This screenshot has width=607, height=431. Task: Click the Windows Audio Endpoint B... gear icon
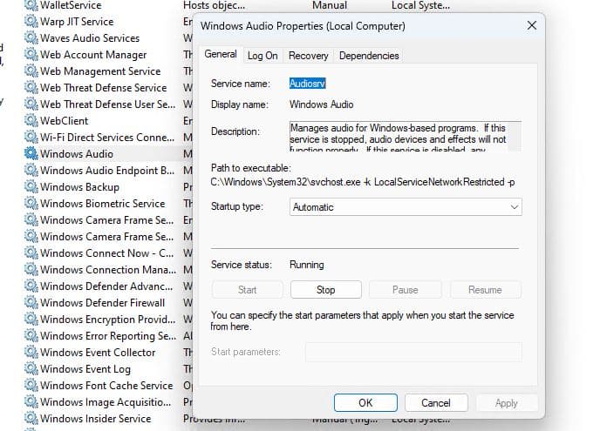point(31,170)
